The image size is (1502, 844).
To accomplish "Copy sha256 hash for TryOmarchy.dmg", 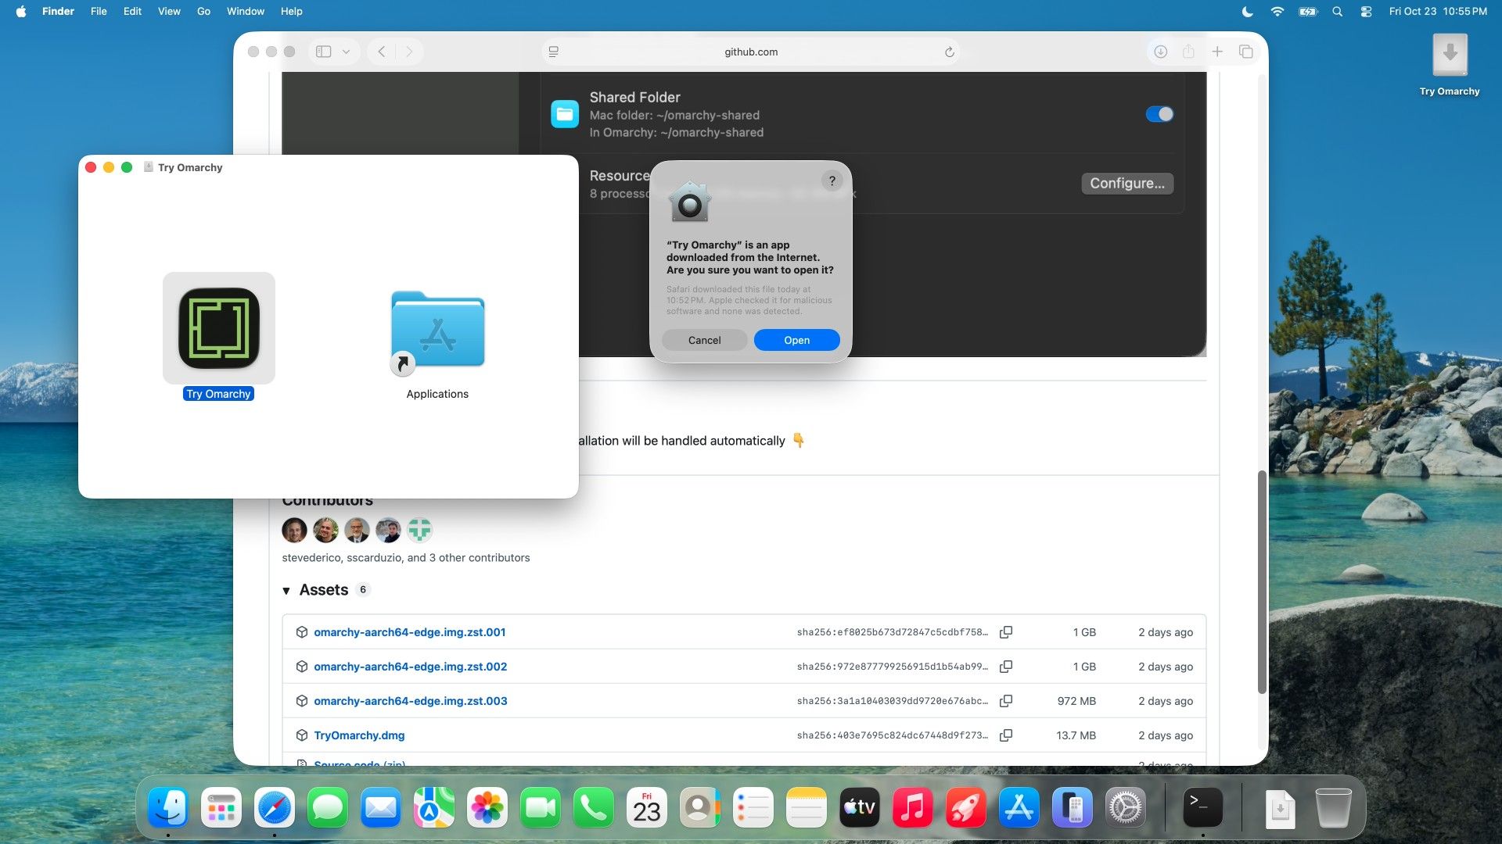I will pyautogui.click(x=1006, y=735).
